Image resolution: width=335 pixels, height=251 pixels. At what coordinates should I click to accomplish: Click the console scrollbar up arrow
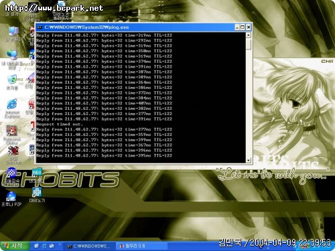click(x=249, y=35)
